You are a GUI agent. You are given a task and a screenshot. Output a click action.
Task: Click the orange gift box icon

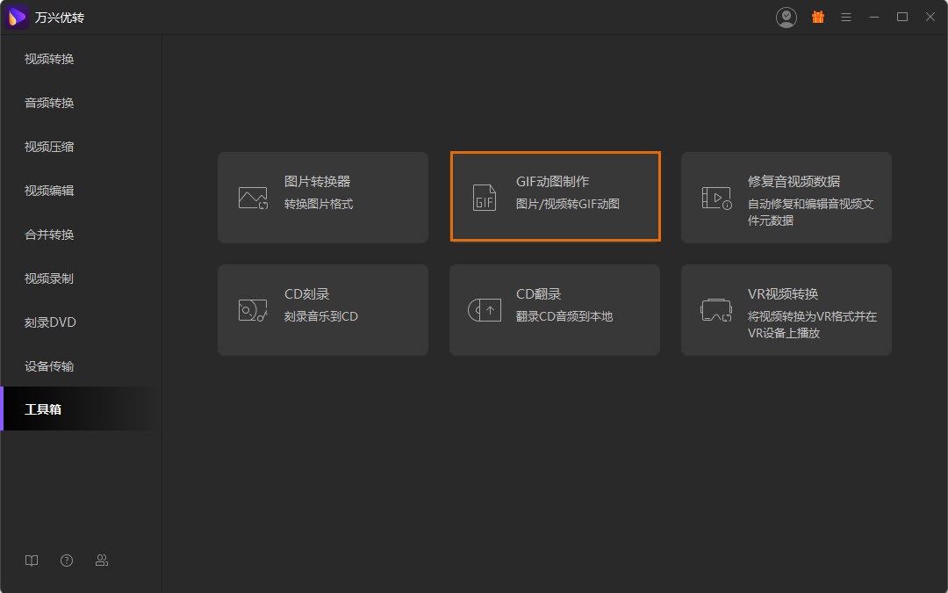coord(818,17)
